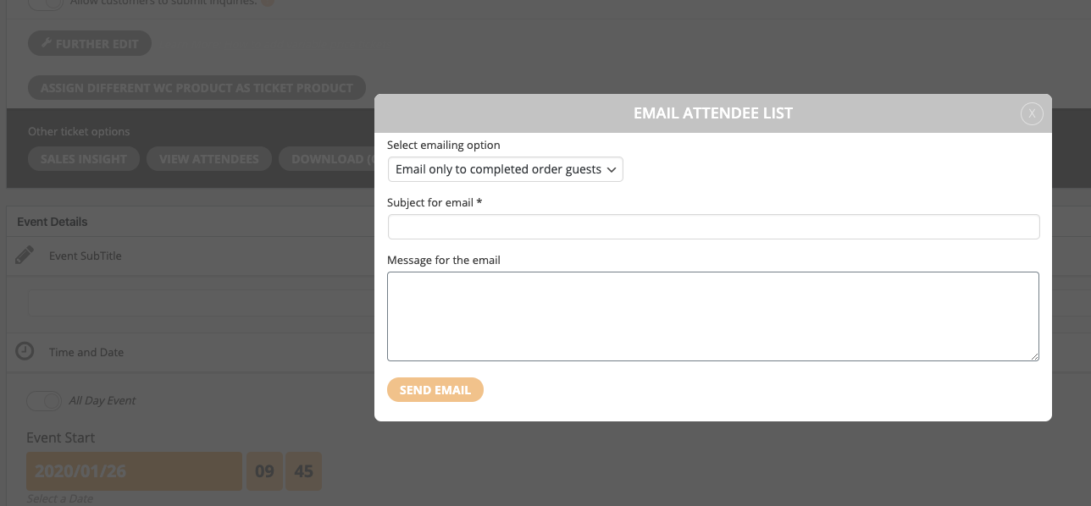Focus the Subject for email field

(x=713, y=227)
